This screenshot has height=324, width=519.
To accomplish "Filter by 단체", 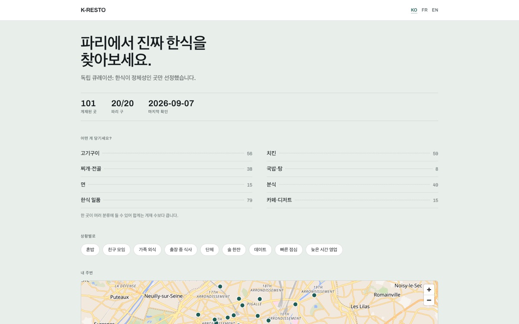I will click(x=210, y=250).
